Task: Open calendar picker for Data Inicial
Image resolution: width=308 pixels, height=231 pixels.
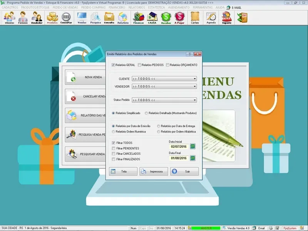Action: (193, 146)
